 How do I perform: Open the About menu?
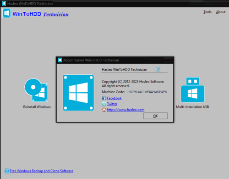pyautogui.click(x=221, y=12)
